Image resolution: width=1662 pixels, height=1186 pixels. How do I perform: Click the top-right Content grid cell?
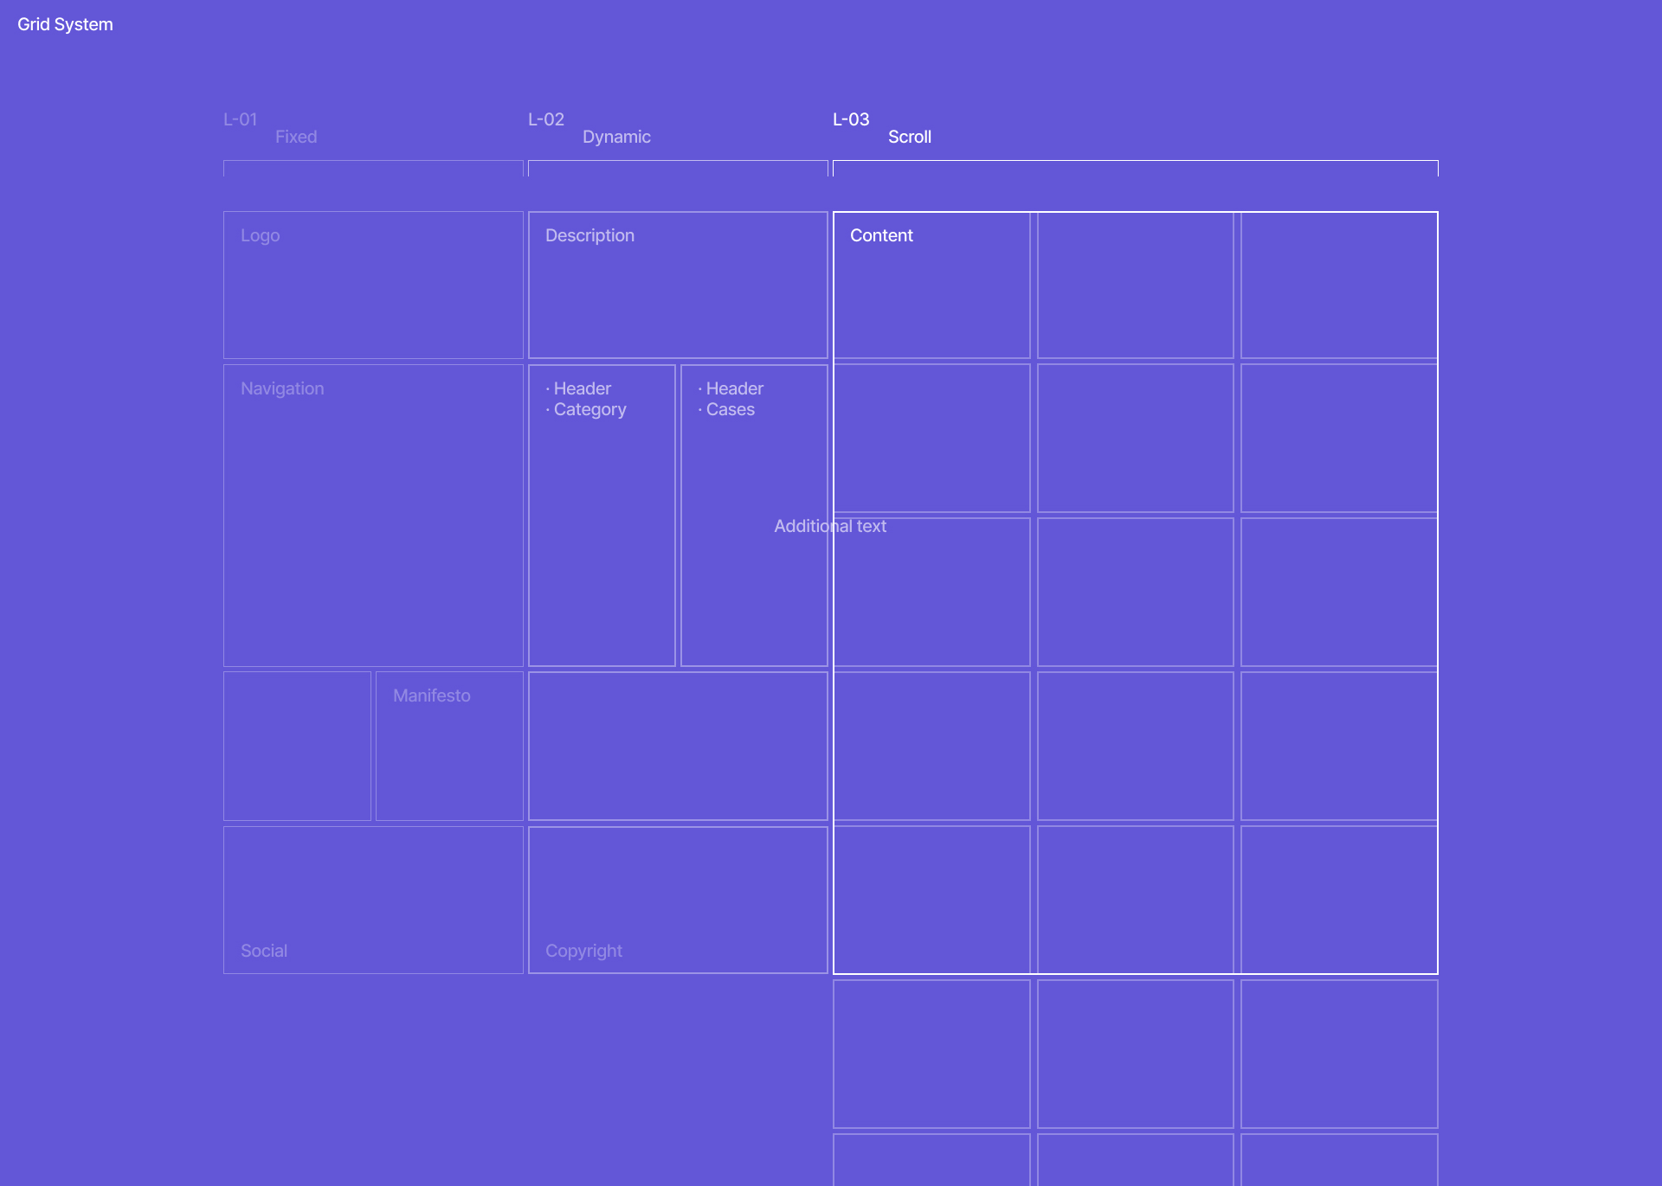point(1338,285)
